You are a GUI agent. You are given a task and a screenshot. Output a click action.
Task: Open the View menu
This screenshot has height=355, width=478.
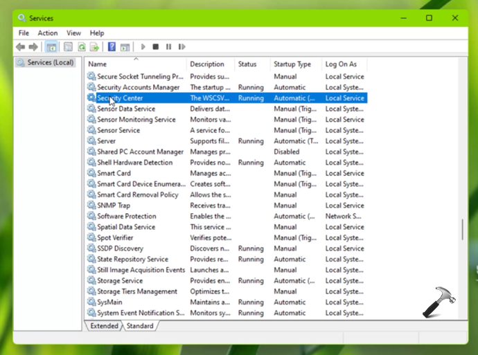[73, 33]
